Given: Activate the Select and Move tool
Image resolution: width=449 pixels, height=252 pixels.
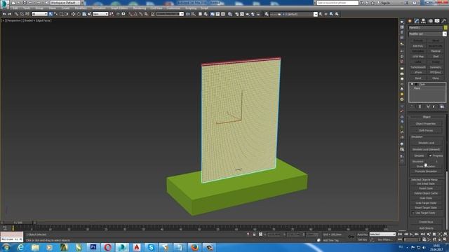Looking at the screenshot, I should pyautogui.click(x=73, y=14).
